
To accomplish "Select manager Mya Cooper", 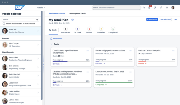I will point(20,45).
